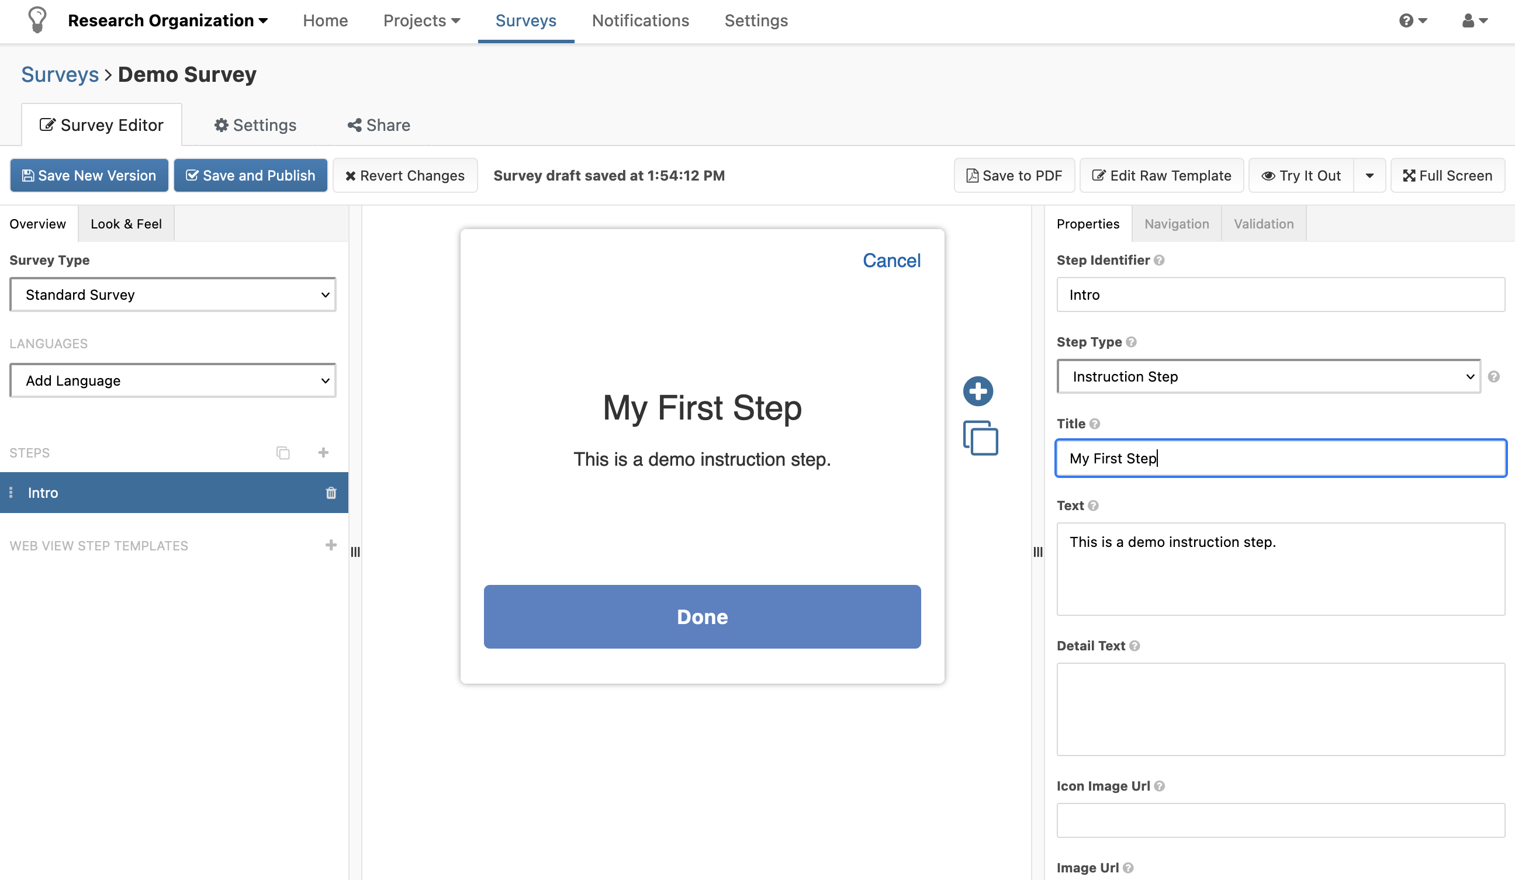
Task: Click the Step Identifier help icon
Action: pyautogui.click(x=1159, y=260)
